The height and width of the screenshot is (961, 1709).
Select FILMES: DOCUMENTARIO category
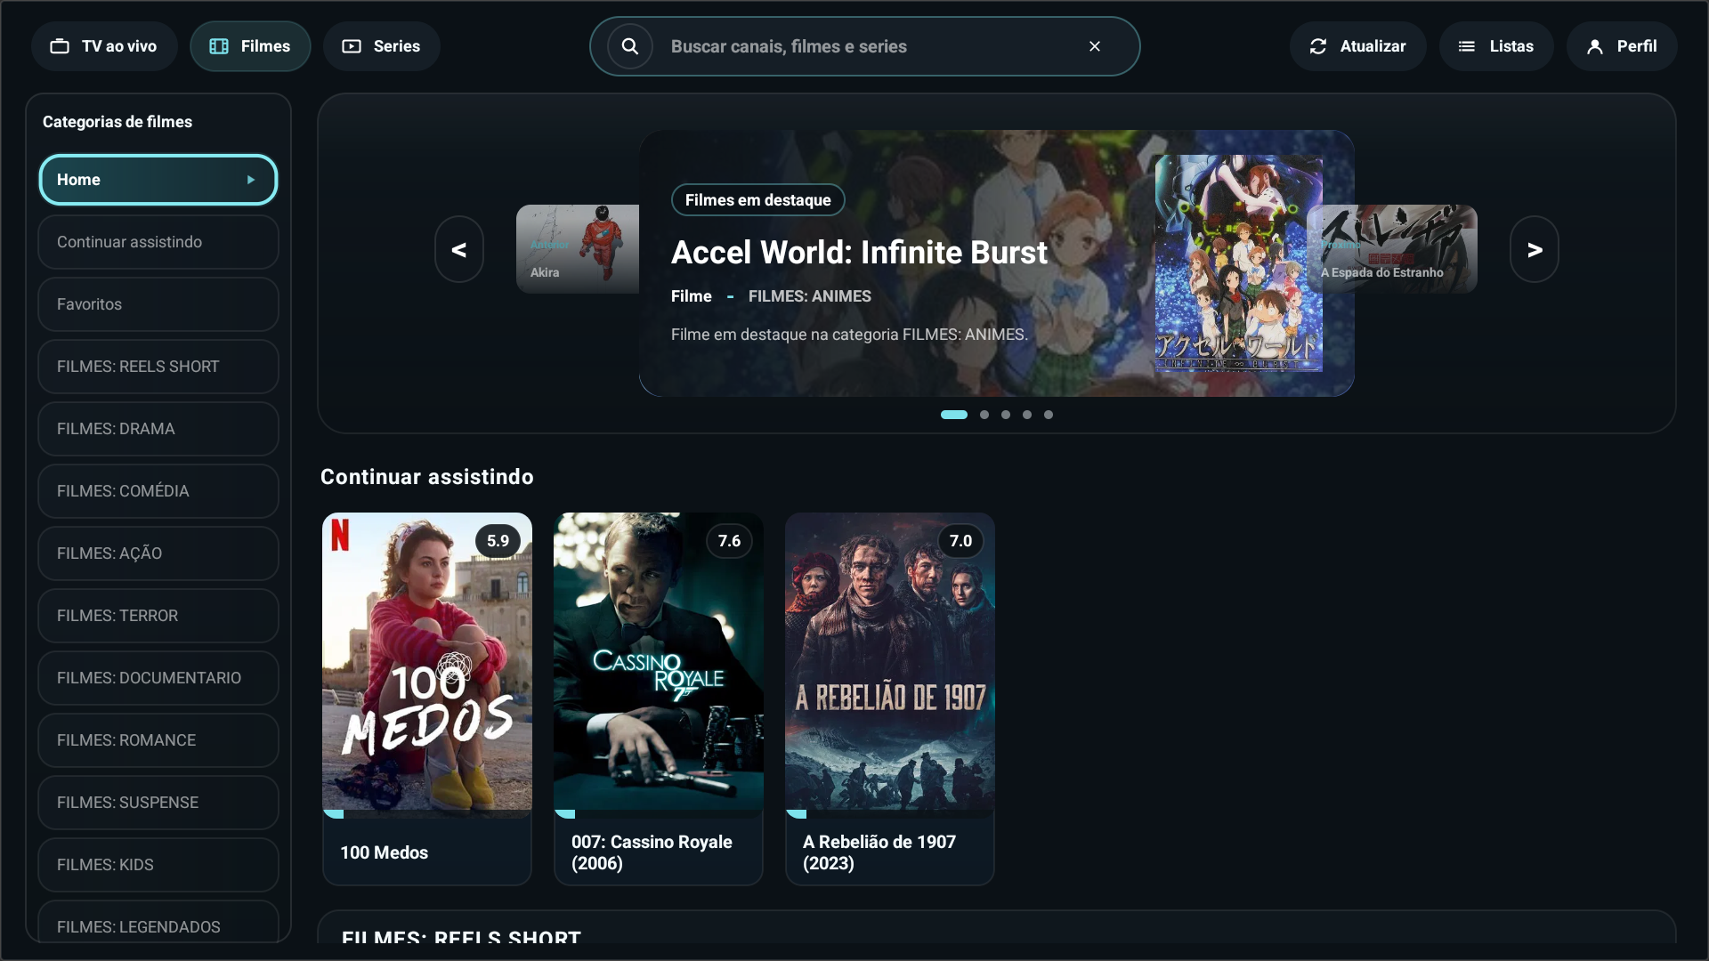[158, 678]
